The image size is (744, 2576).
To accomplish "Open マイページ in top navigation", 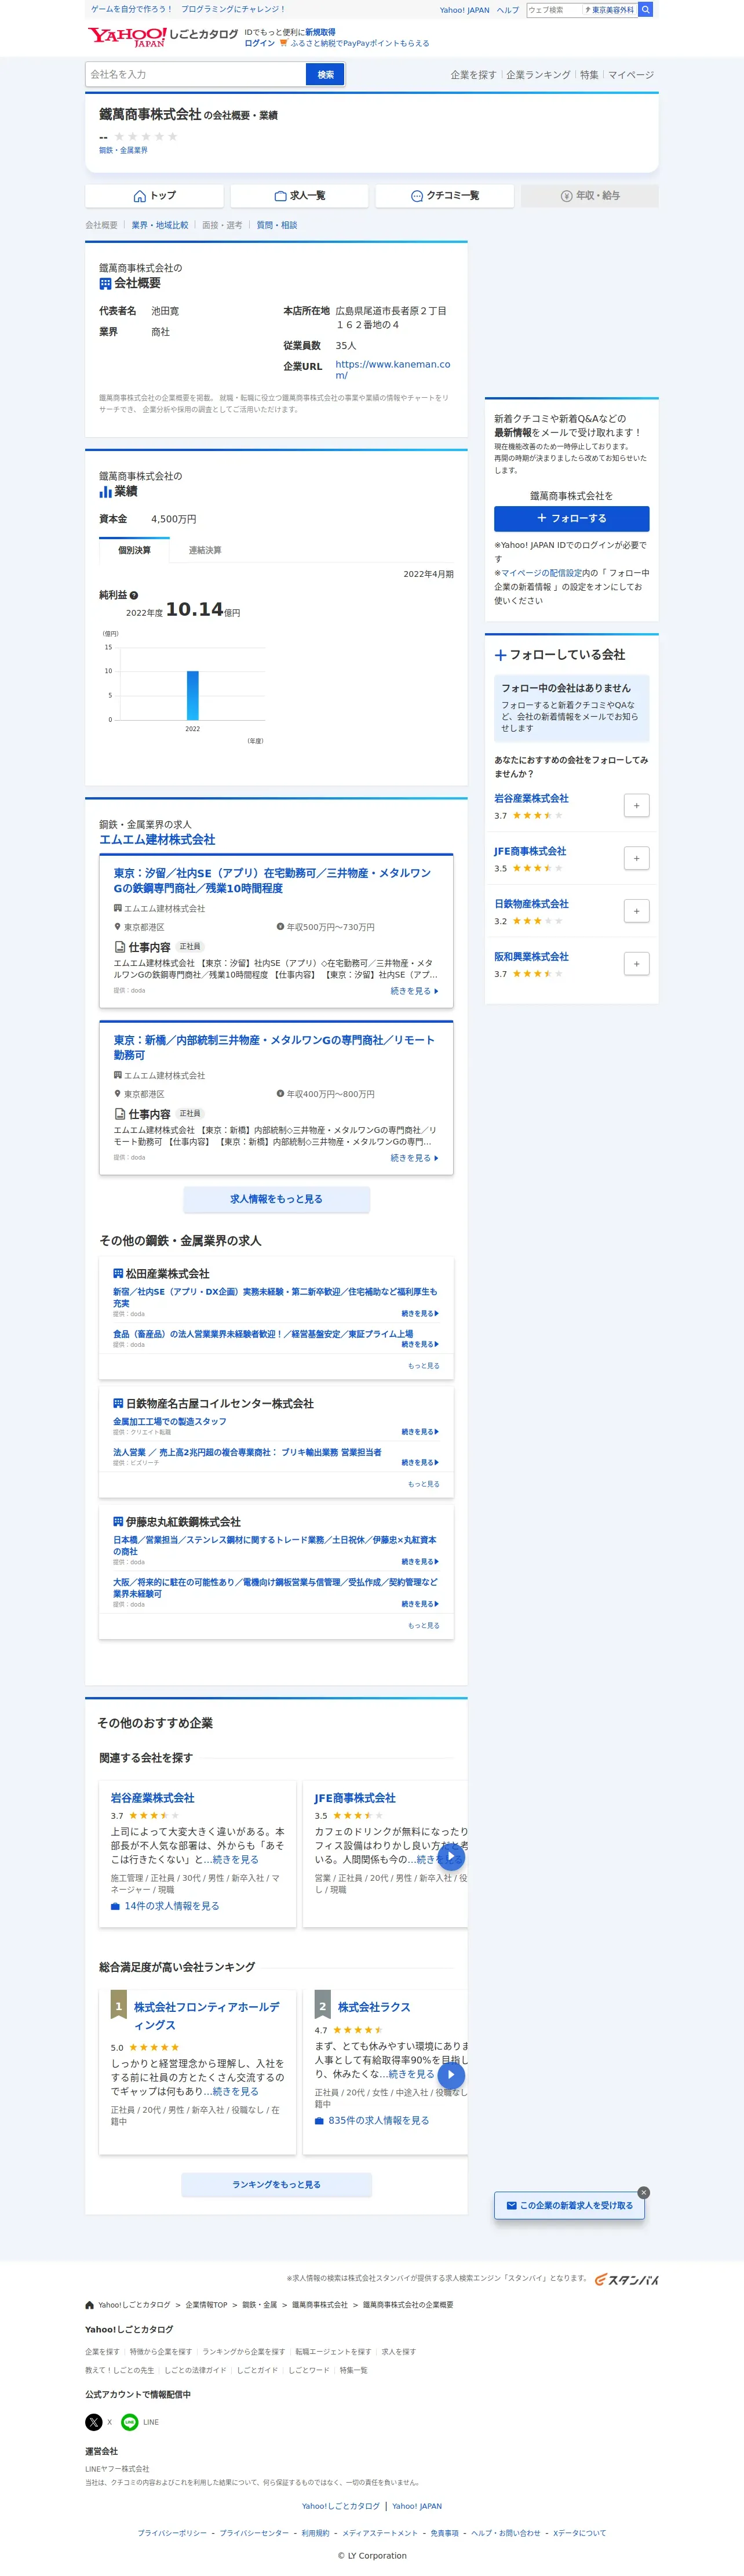I will tap(631, 75).
